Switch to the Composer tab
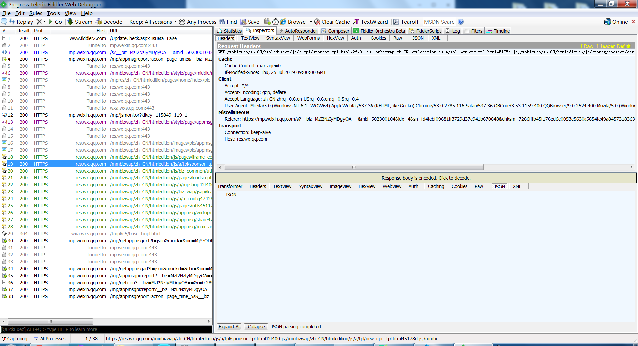This screenshot has height=346, width=638. tap(335, 31)
